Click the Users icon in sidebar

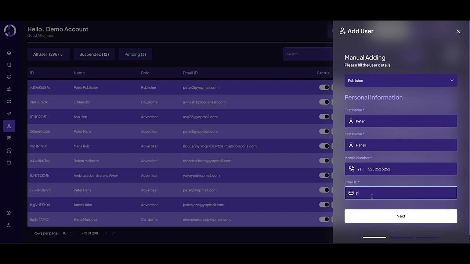coord(9,126)
